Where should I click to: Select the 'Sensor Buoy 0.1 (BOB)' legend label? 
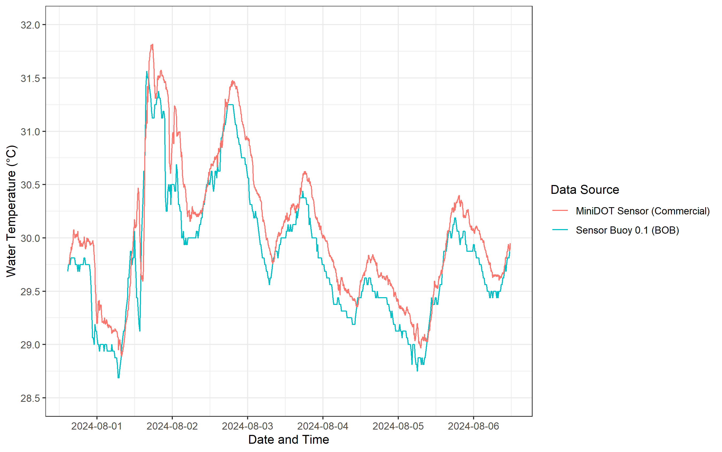tap(627, 230)
